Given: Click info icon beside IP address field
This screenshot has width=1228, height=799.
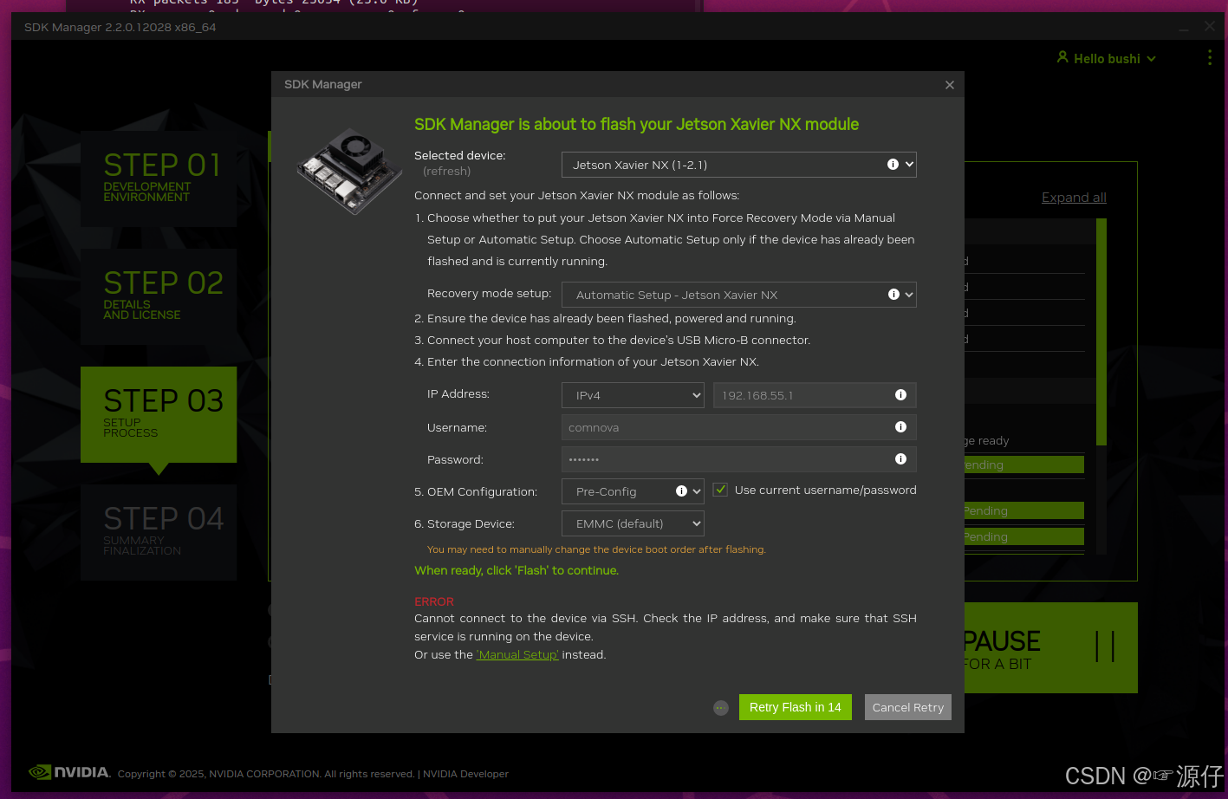Looking at the screenshot, I should point(900,395).
